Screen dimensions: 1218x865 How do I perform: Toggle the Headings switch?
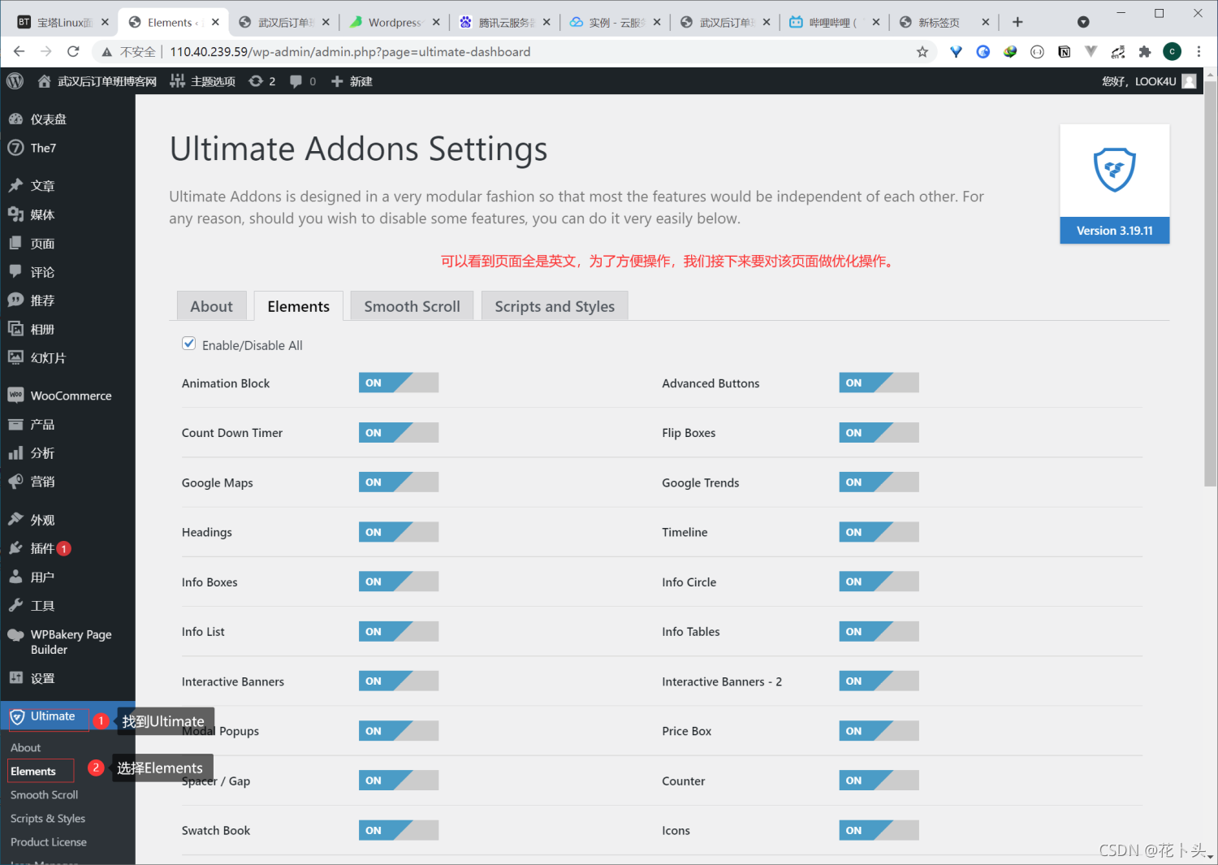point(399,532)
